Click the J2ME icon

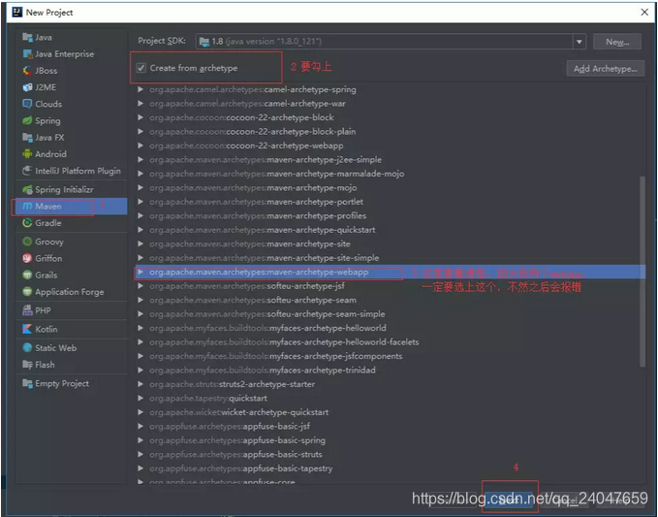click(27, 87)
